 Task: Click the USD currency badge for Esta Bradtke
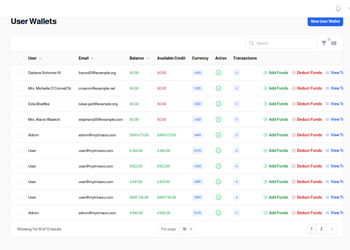coord(197,104)
